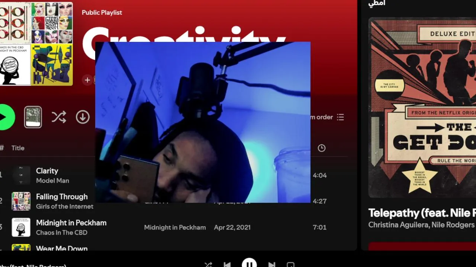Open the custom order sort dropdown
The width and height of the screenshot is (476, 267).
327,117
